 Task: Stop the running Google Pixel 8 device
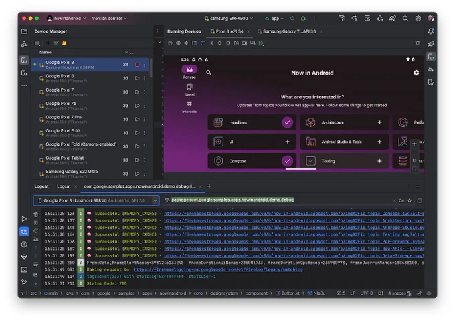click(x=137, y=65)
